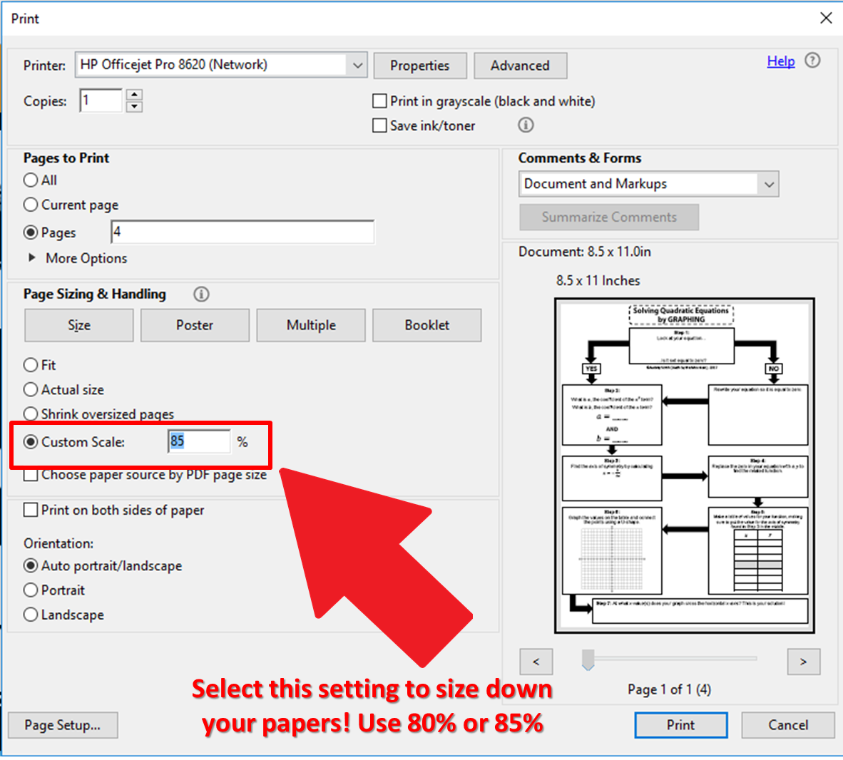Open Comments & Forms dropdown

click(768, 184)
